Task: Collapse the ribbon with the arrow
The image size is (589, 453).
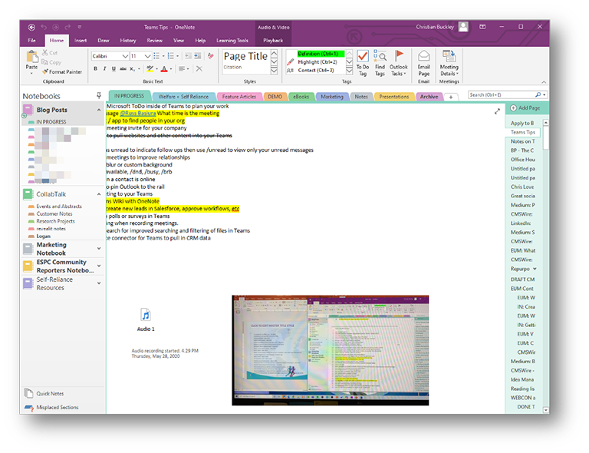Action: coord(544,82)
